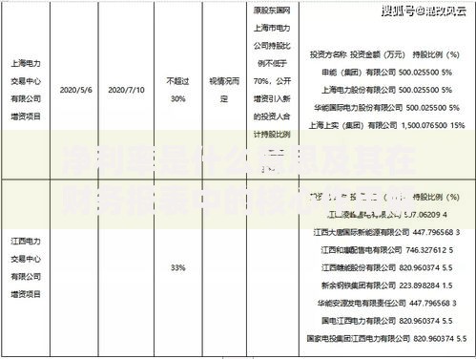
Task: Select the 视情况而定 cell
Action: pyautogui.click(x=224, y=90)
